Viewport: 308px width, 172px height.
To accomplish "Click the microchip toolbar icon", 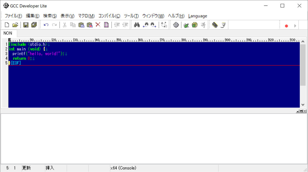I will (x=215, y=25).
